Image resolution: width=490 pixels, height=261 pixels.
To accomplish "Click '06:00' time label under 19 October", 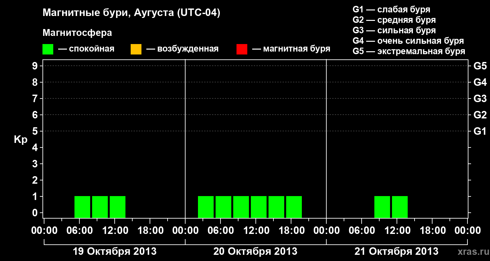I will 79,231.
